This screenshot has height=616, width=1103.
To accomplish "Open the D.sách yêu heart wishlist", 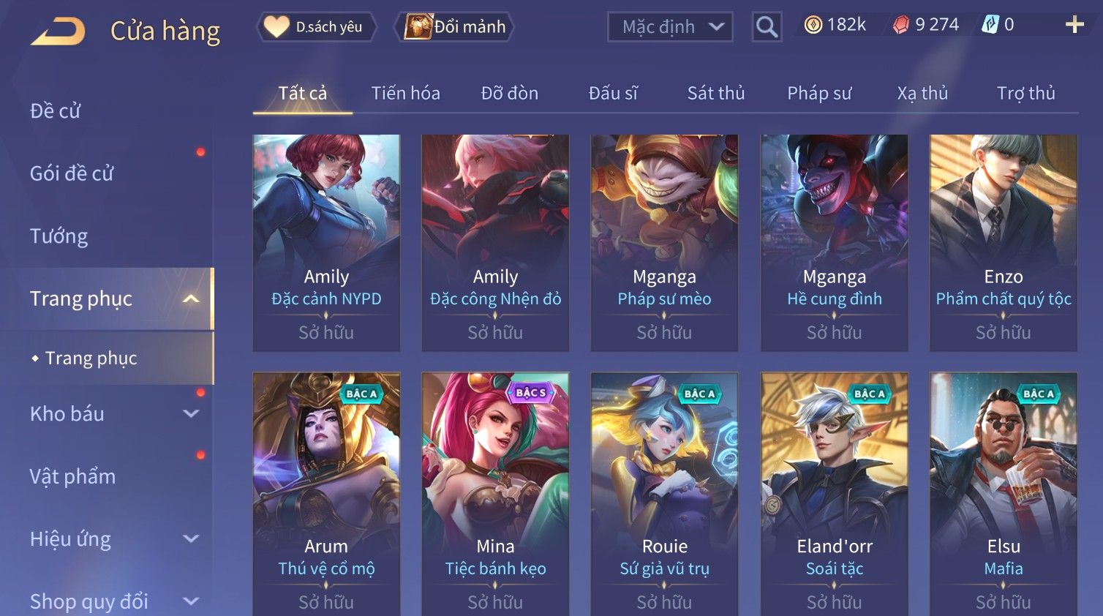I will 316,27.
